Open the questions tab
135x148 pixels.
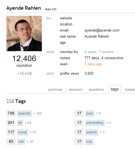96,89
